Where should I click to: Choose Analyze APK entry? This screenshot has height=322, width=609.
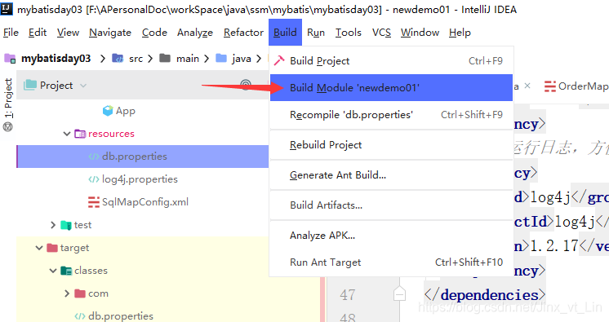[x=391, y=236]
